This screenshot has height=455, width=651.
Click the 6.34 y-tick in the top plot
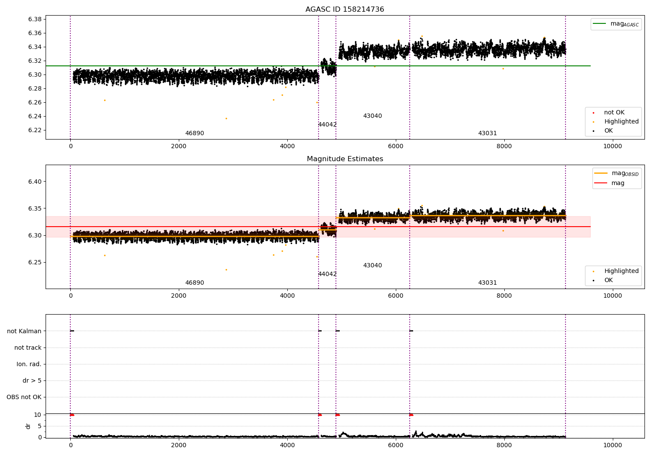[35, 47]
